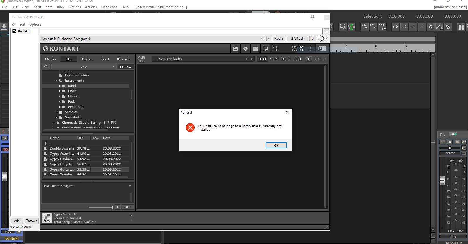
Task: Toggle master mono/stereo button
Action: [457, 142]
